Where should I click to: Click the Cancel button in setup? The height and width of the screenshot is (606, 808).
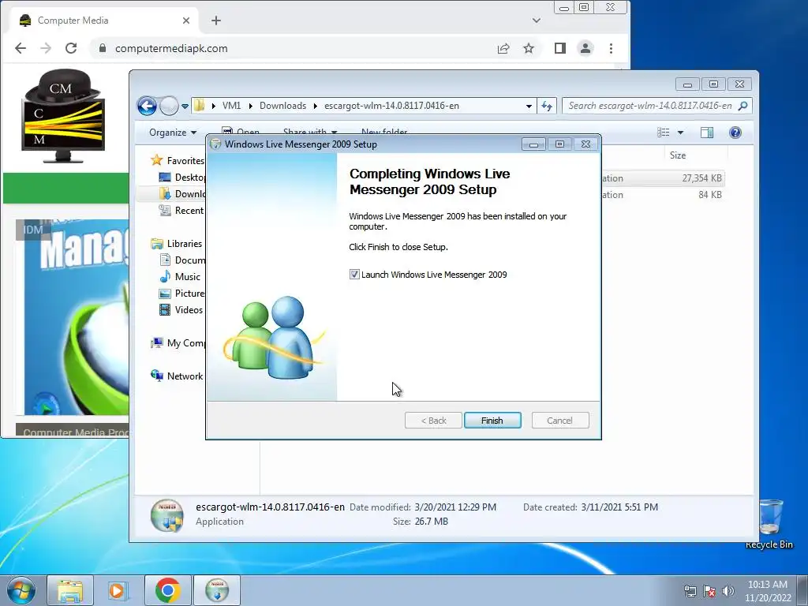pyautogui.click(x=559, y=421)
